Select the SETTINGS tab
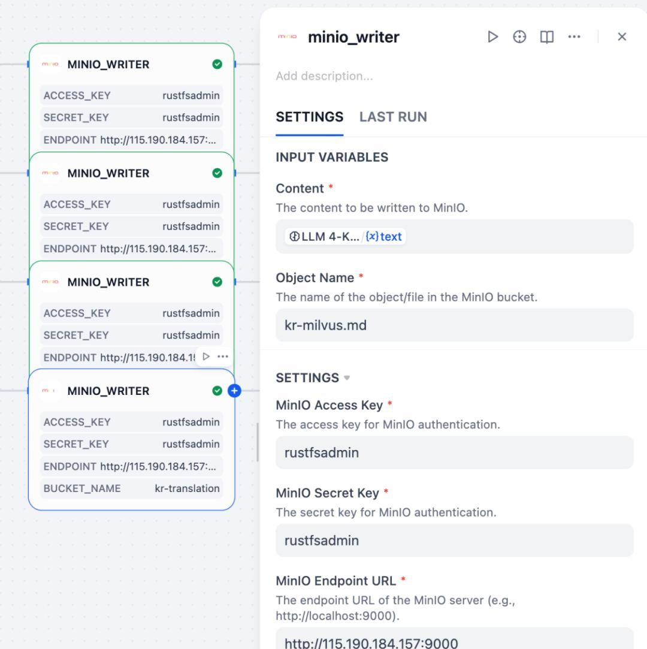 click(309, 117)
